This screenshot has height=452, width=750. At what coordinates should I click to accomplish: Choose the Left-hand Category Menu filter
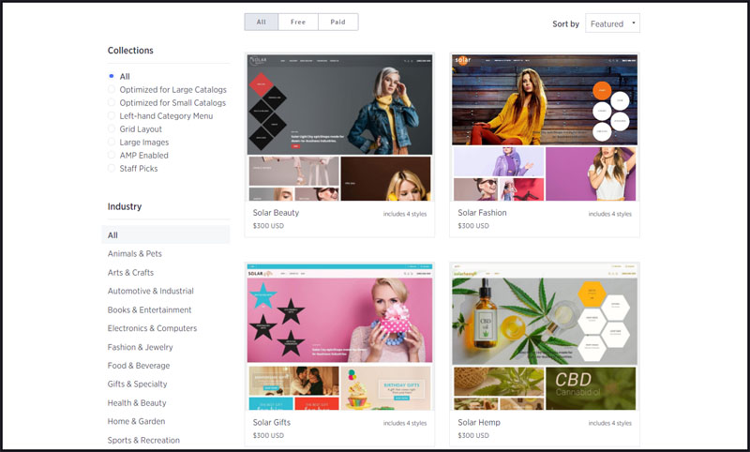[112, 116]
